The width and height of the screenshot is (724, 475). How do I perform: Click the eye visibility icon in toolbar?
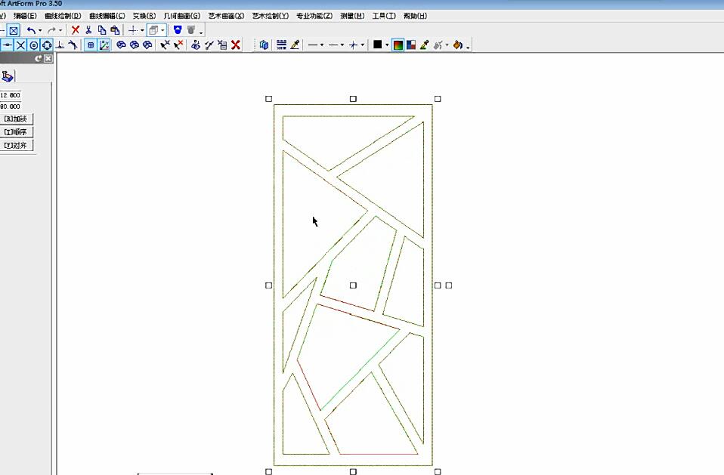196,45
